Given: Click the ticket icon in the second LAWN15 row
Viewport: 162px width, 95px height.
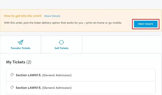Looking at the screenshot, I should (12, 87).
